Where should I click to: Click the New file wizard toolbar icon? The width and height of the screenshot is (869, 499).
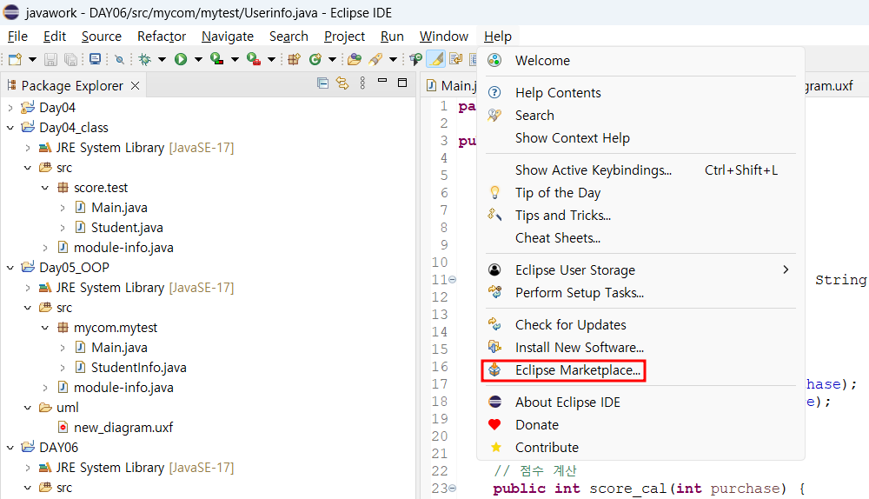point(15,59)
